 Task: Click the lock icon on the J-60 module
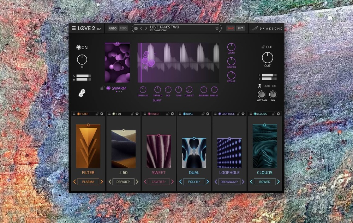(132, 114)
